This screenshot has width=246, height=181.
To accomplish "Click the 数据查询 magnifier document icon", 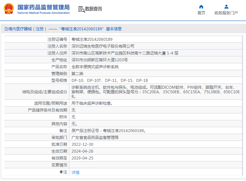I will 81,9.
